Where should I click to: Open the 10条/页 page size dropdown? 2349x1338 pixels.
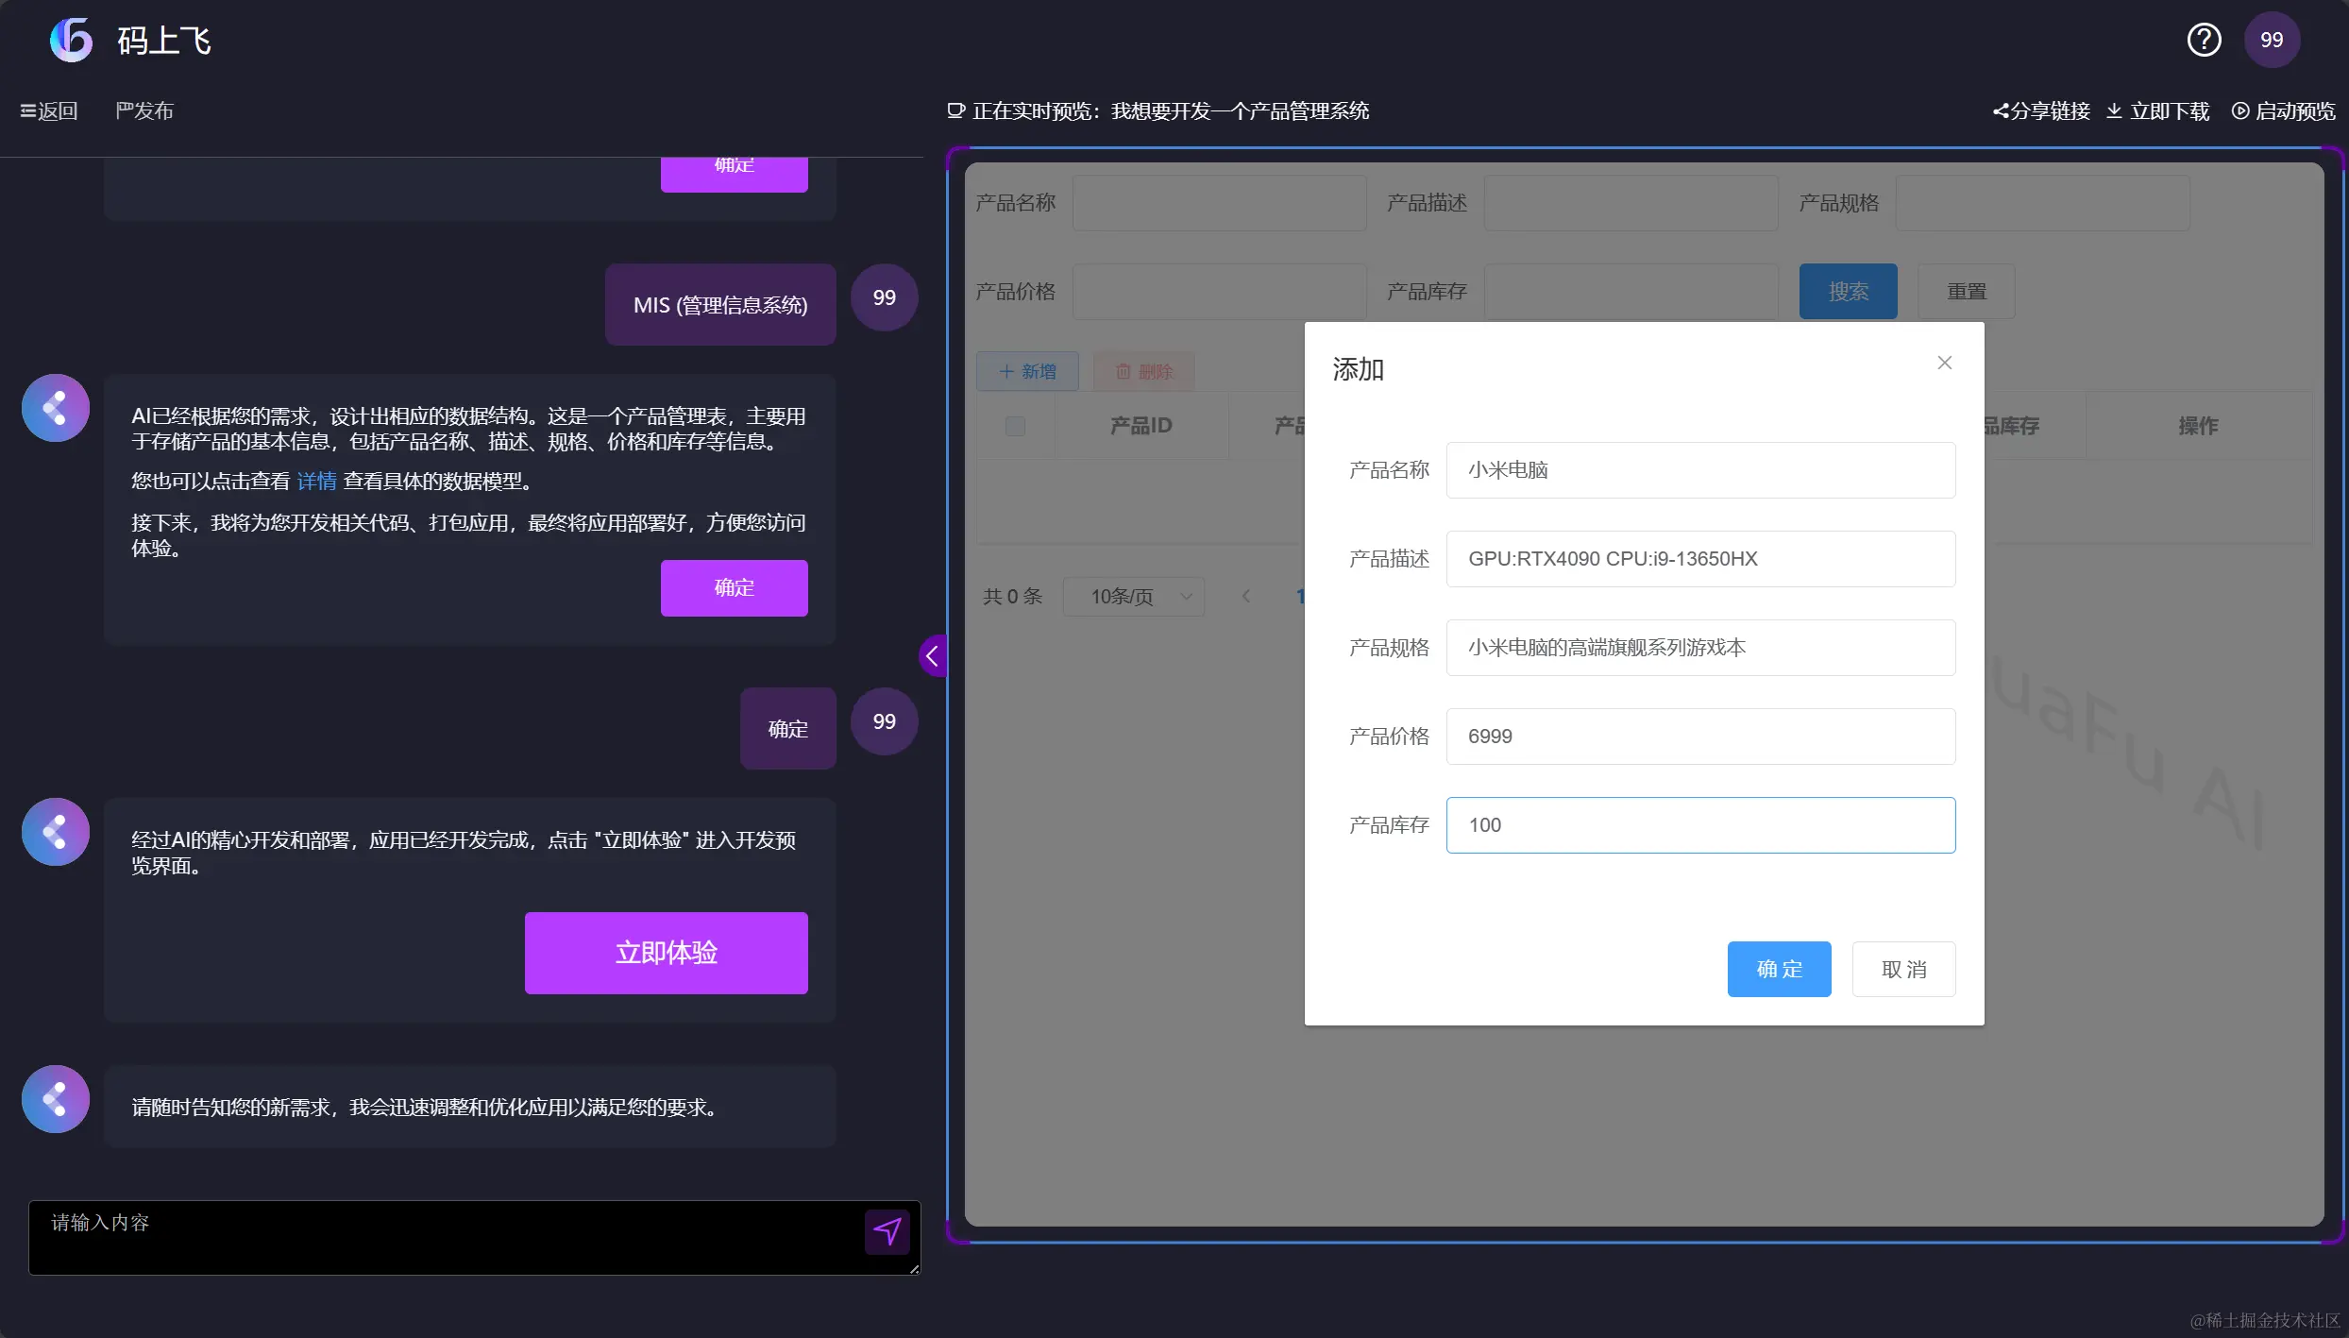(1134, 596)
